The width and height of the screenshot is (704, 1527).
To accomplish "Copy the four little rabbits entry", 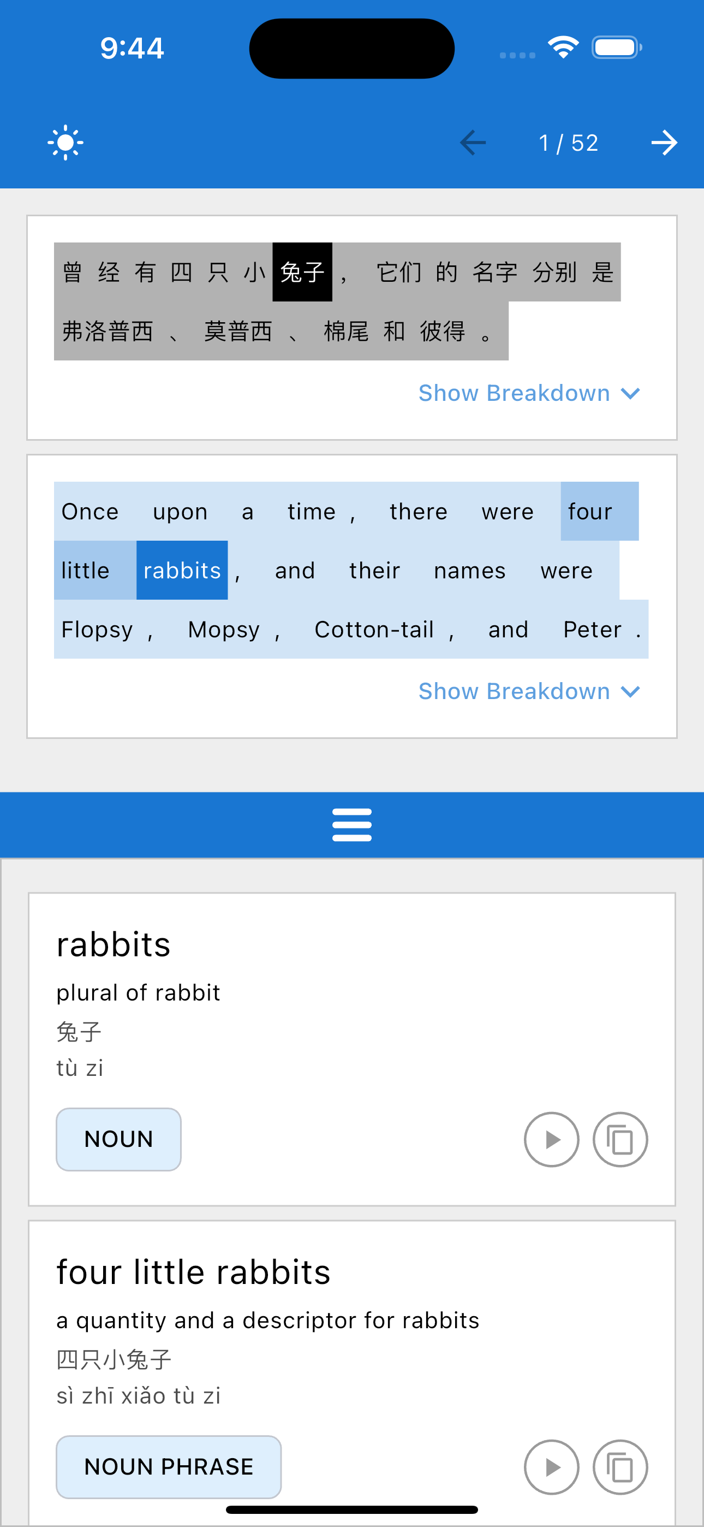I will [620, 1466].
